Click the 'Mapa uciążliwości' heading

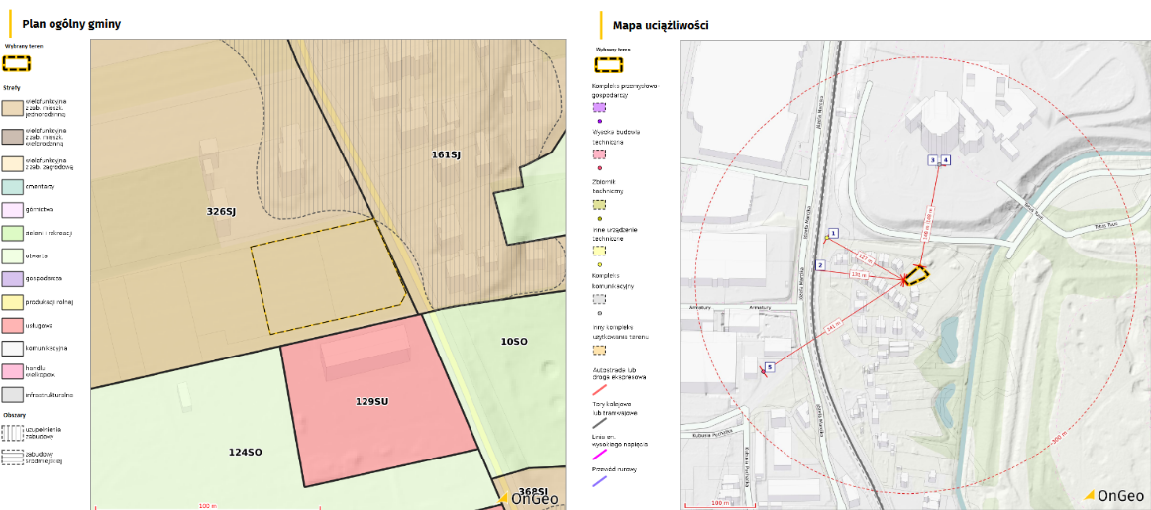coord(661,25)
